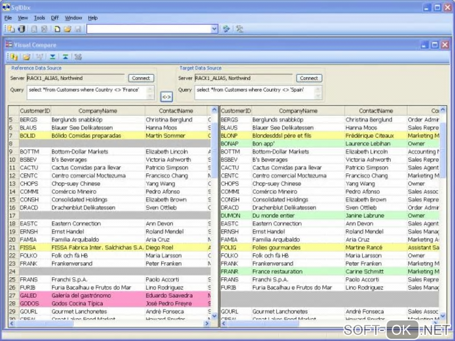Viewport: 455px width, 341px height.
Task: Open a file using the main toolbar folder icon
Action: [x=67, y=29]
